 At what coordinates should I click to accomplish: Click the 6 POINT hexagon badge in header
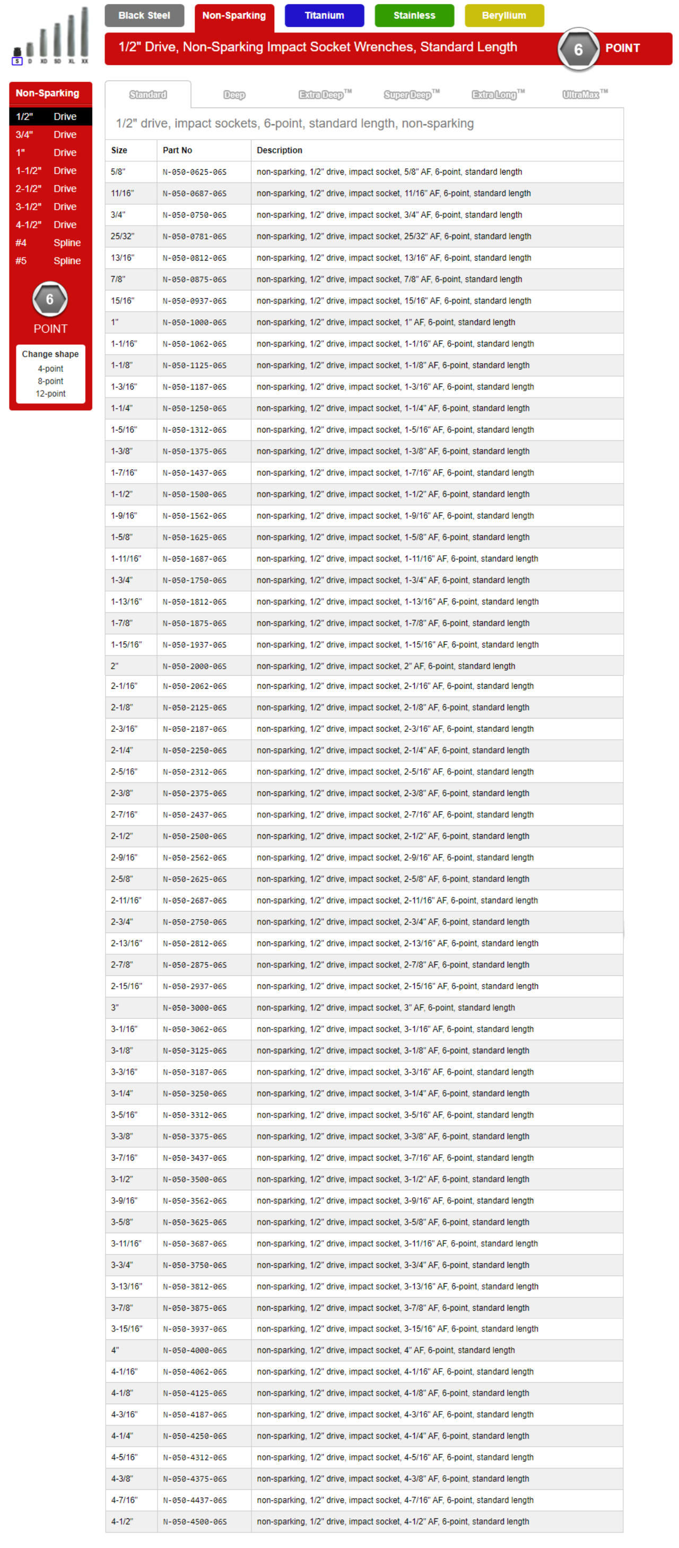(578, 49)
